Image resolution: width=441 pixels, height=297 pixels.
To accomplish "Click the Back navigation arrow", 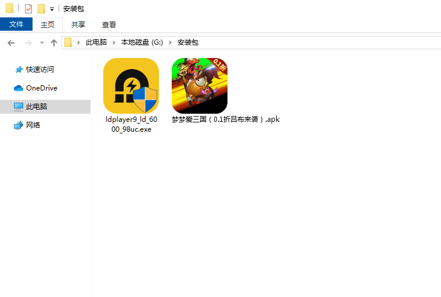I will click(x=11, y=43).
